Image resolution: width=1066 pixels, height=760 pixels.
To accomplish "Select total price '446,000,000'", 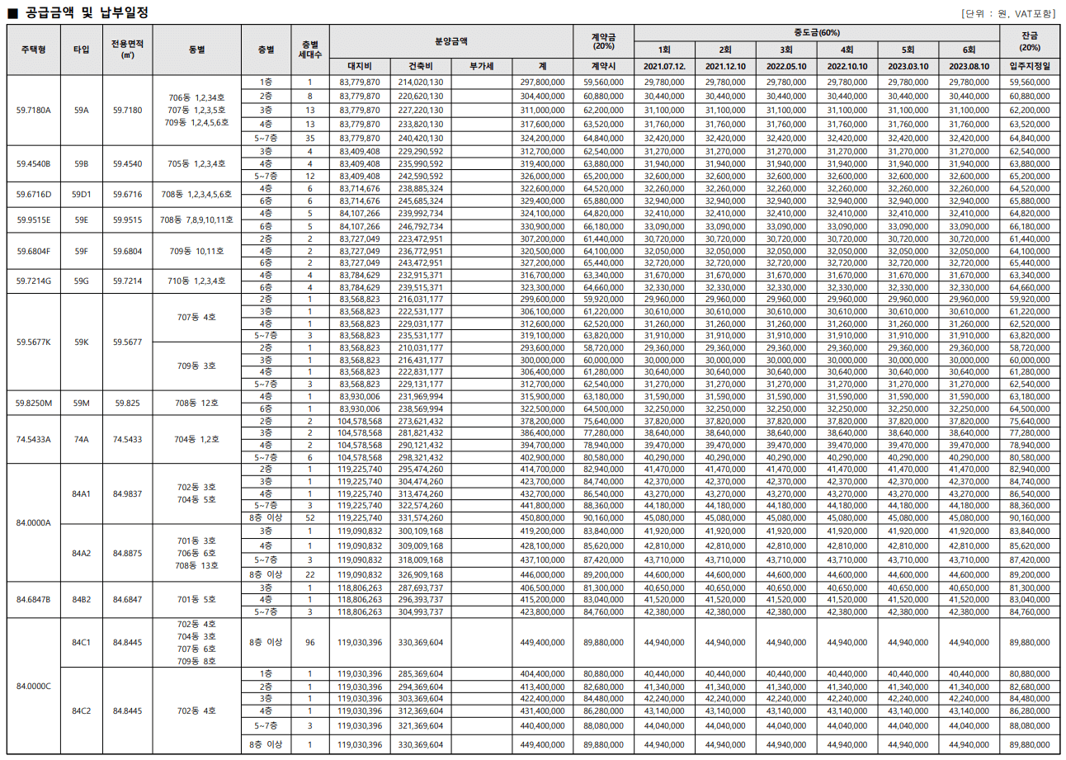I will coord(543,574).
